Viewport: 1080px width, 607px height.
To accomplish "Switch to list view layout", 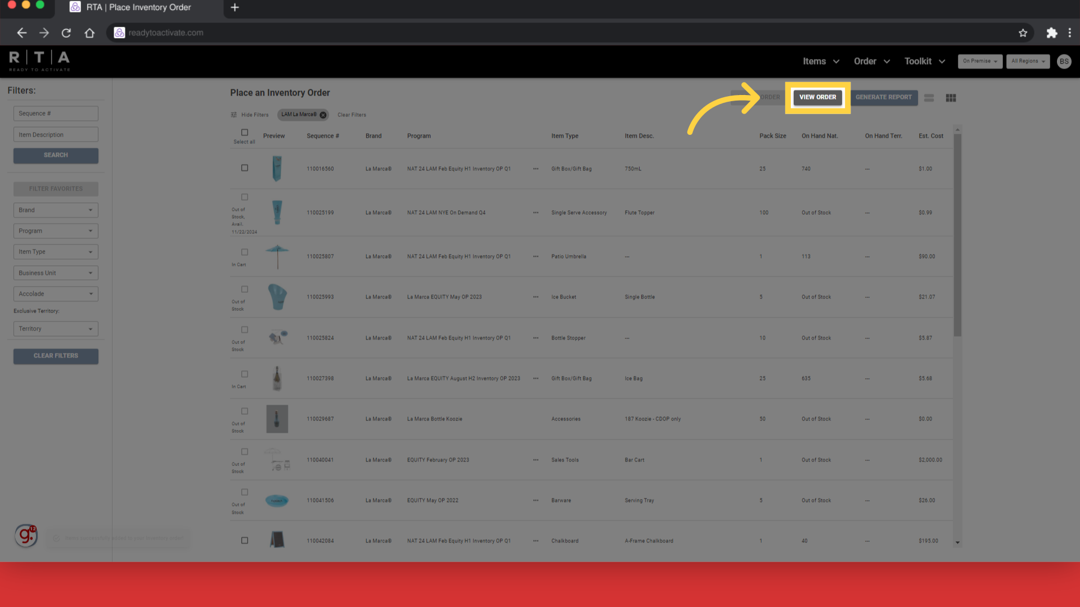I will coord(929,98).
